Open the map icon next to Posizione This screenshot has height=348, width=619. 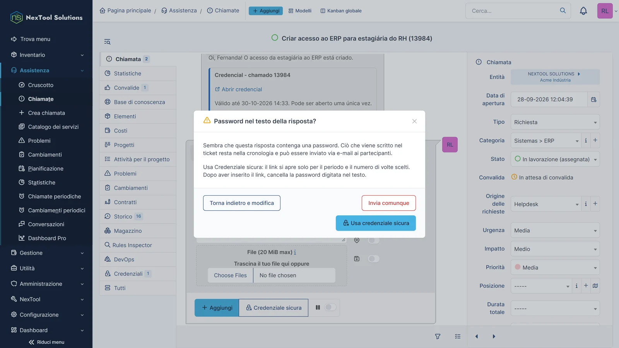coord(595,286)
